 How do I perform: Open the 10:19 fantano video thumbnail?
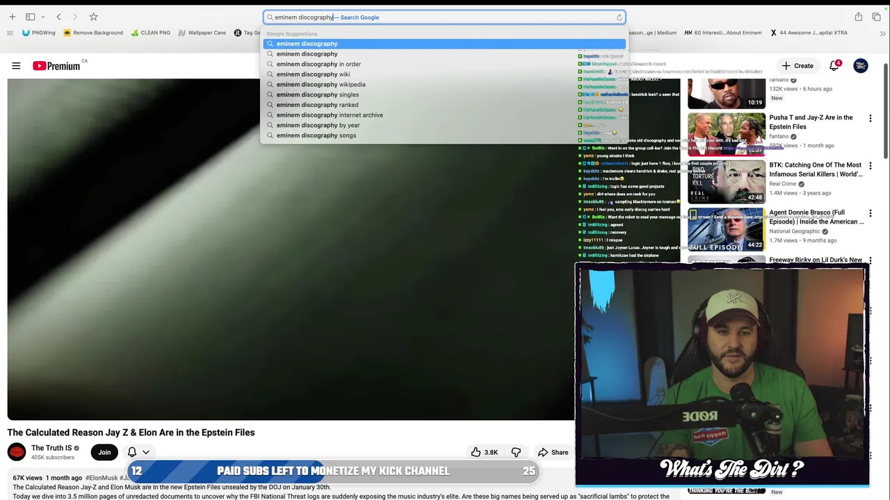pyautogui.click(x=727, y=94)
